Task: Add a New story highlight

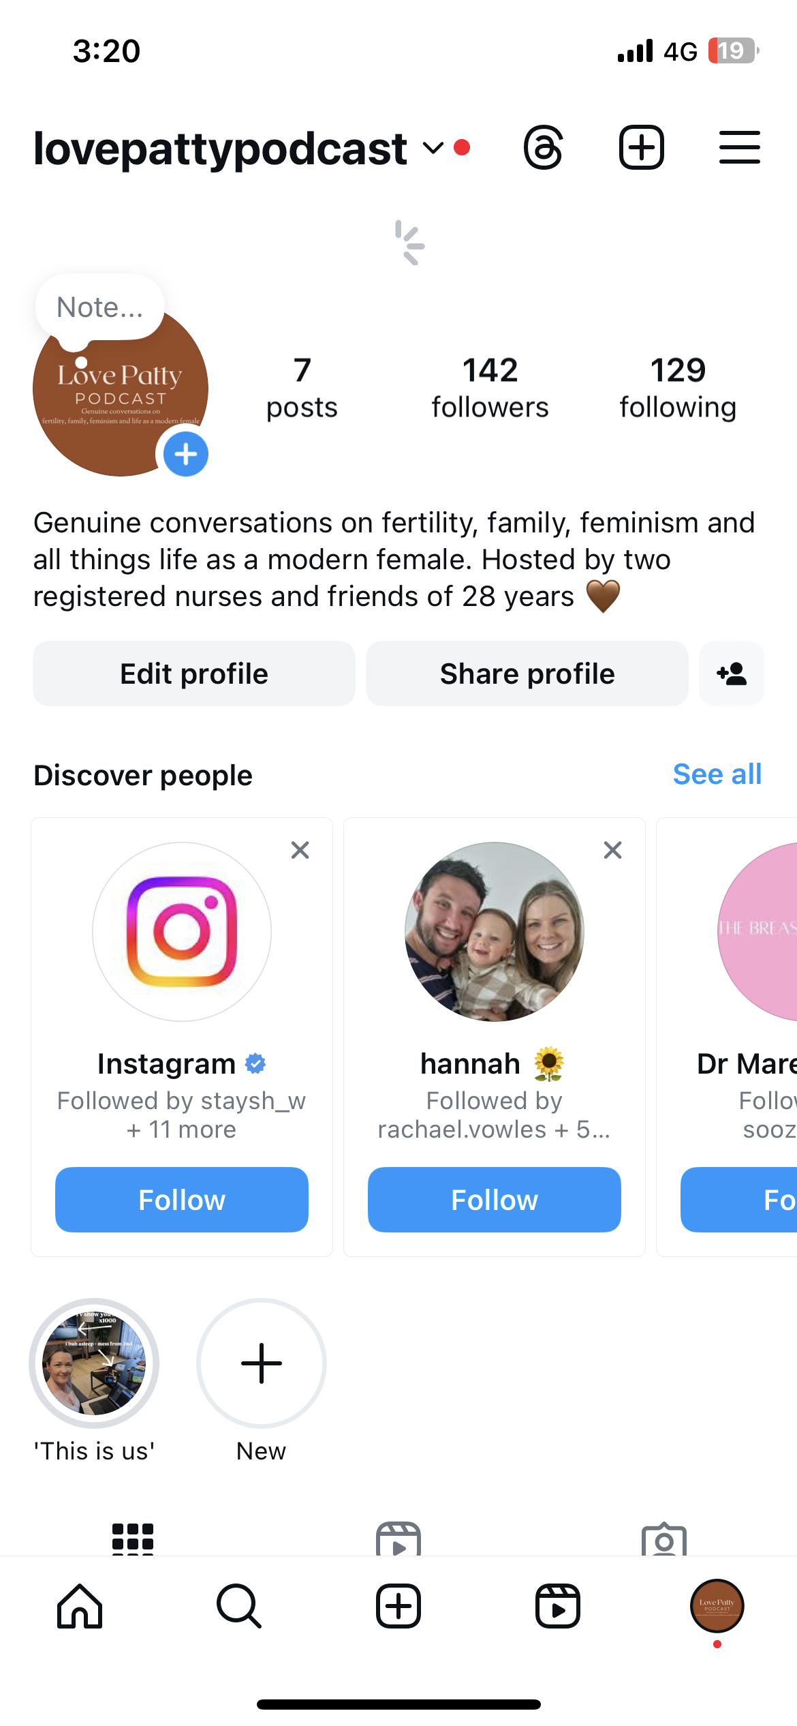Action: coord(262,1363)
